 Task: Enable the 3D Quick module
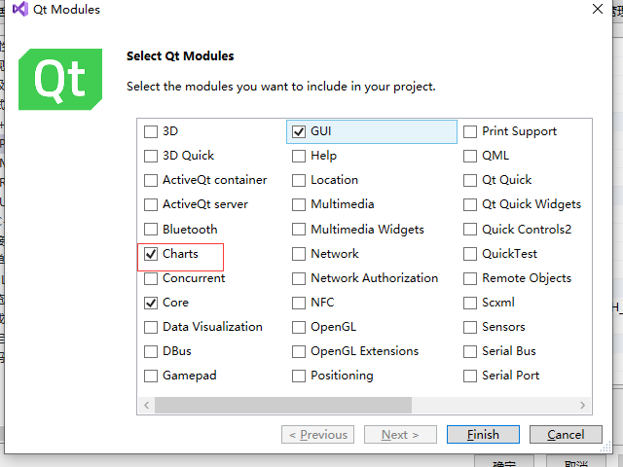tap(151, 156)
